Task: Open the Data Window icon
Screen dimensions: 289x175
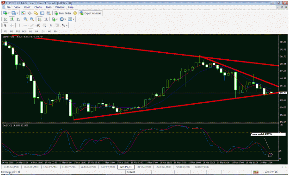Action: pyautogui.click(x=30, y=13)
